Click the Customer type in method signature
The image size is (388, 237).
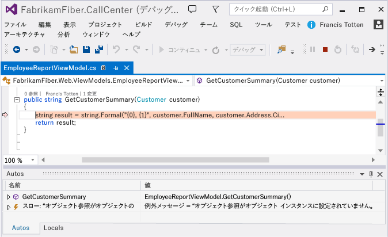point(151,100)
